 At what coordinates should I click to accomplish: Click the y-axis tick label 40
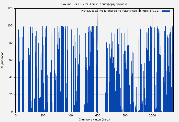tap(11, 77)
